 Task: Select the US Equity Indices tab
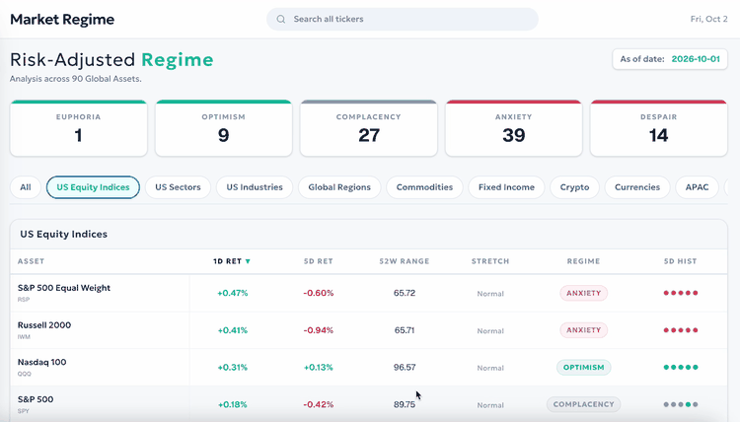(93, 187)
